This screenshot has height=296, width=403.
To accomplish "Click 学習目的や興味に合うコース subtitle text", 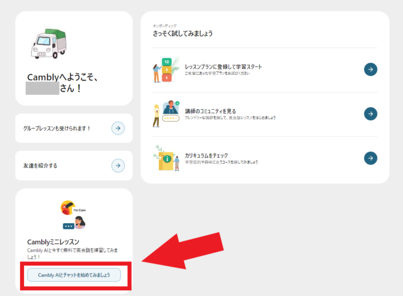I will [221, 162].
